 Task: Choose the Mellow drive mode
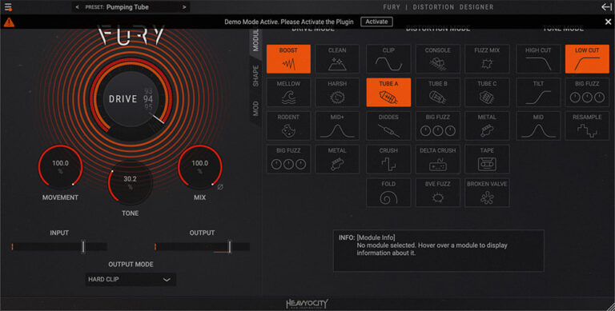[288, 92]
